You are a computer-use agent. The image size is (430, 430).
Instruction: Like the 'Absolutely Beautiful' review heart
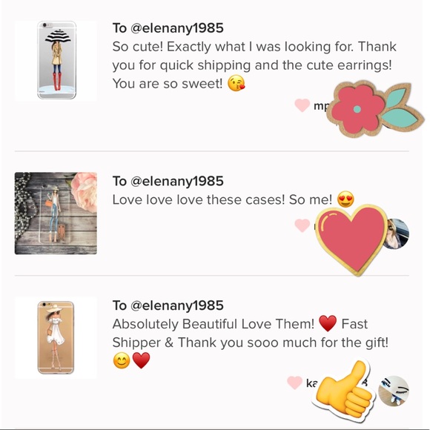pos(294,383)
